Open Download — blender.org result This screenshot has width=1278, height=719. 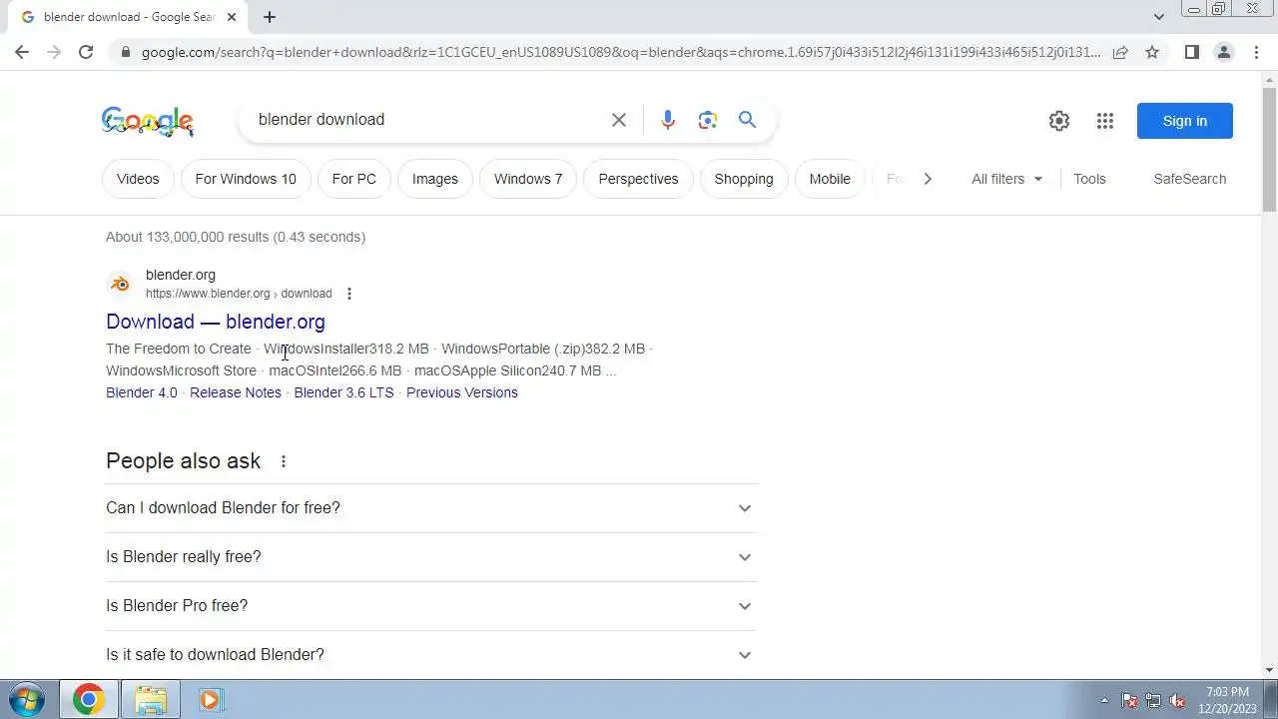point(216,322)
